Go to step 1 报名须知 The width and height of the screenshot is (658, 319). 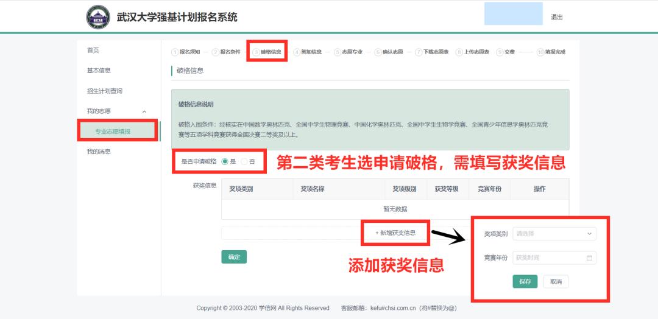[x=186, y=52]
